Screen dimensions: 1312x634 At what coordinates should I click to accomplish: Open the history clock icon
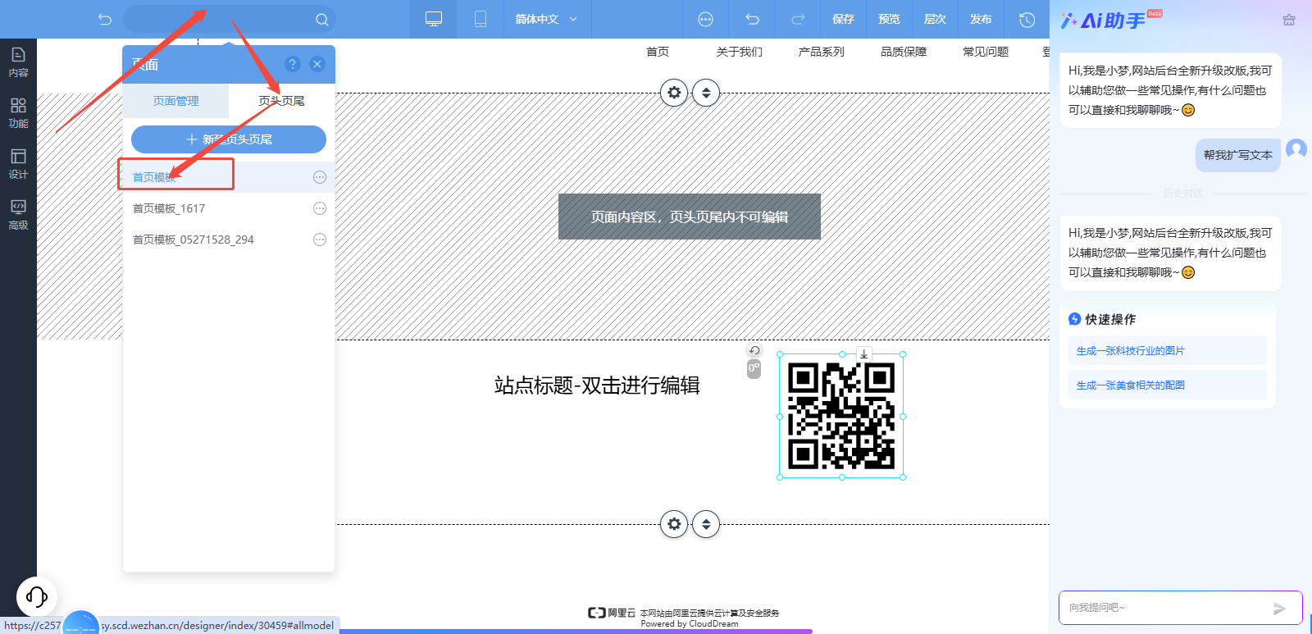pos(1027,20)
